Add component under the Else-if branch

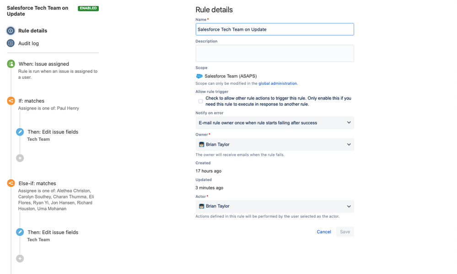coord(20,258)
